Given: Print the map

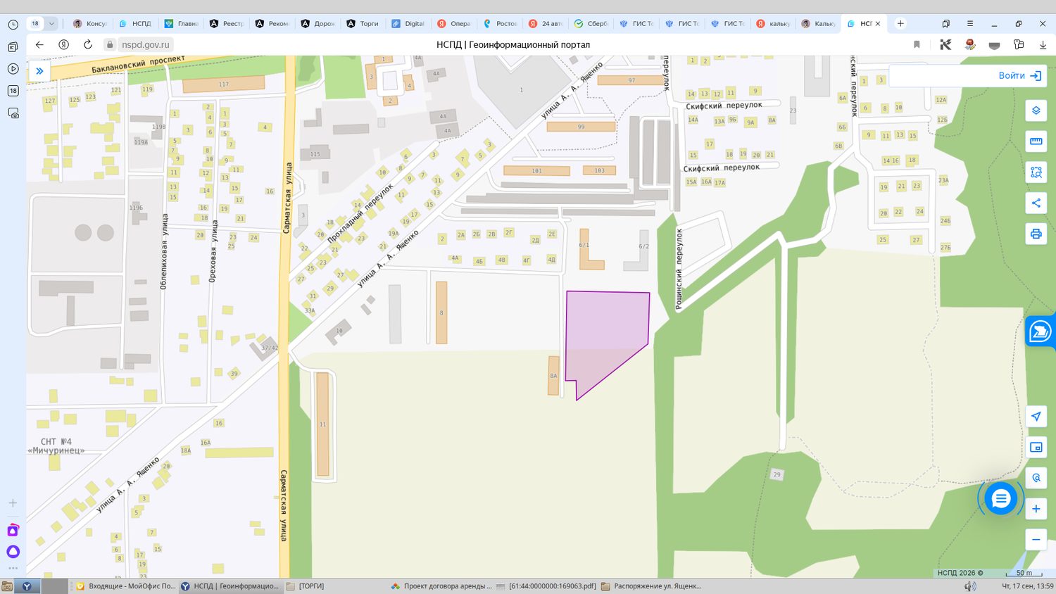Looking at the screenshot, I should click(x=1036, y=234).
